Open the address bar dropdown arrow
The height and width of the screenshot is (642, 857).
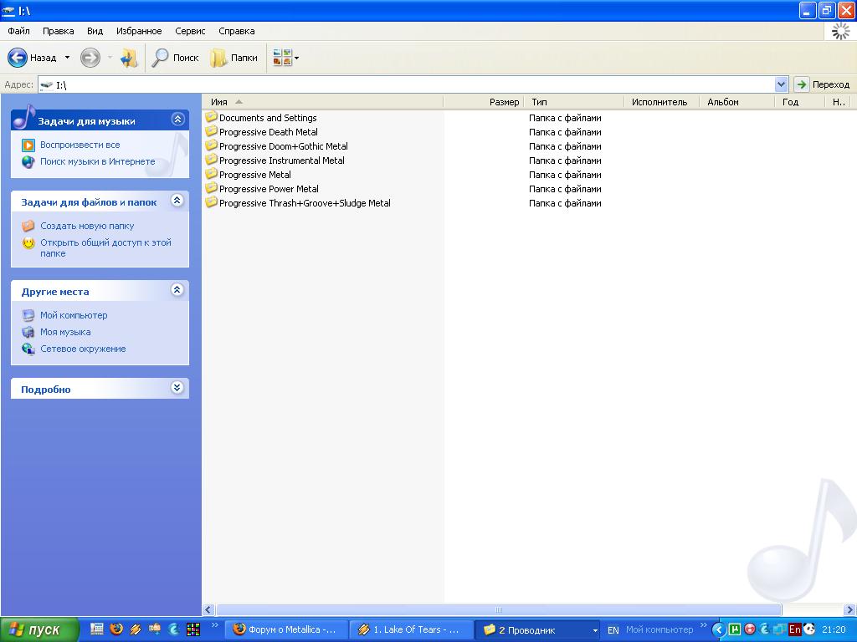(x=782, y=84)
